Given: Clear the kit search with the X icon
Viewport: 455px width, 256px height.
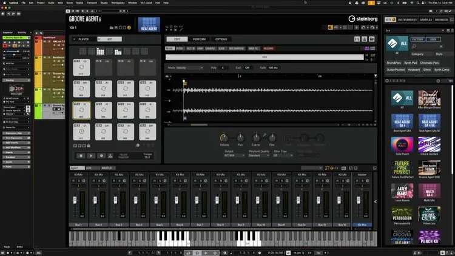Looking at the screenshot, I should 441,47.
